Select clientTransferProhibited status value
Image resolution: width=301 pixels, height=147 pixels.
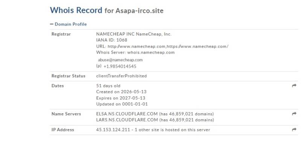click(x=121, y=76)
